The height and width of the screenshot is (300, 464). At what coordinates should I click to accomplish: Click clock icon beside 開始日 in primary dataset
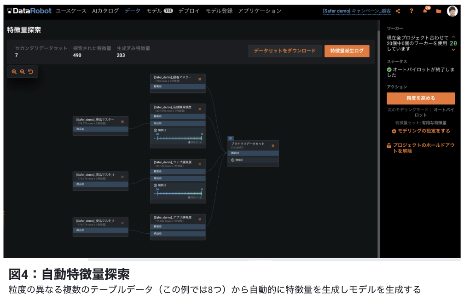click(232, 160)
